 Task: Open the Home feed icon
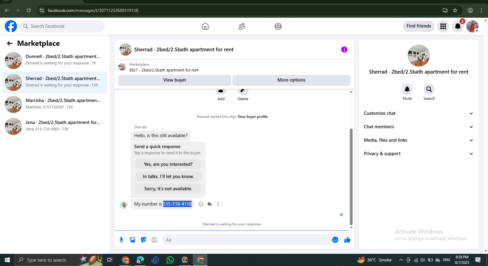205,26
